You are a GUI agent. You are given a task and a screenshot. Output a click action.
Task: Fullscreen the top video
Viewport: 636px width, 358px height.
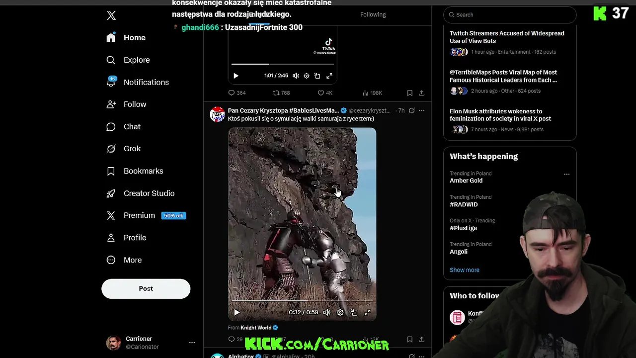[329, 76]
